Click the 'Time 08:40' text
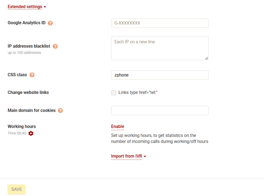The width and height of the screenshot is (264, 196). (x=17, y=133)
